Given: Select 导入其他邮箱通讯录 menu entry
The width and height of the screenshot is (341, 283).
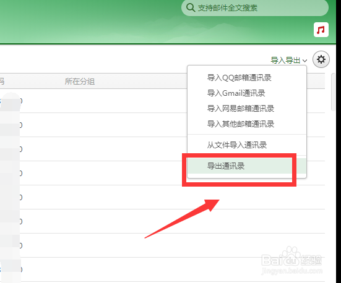Looking at the screenshot, I should [247, 124].
